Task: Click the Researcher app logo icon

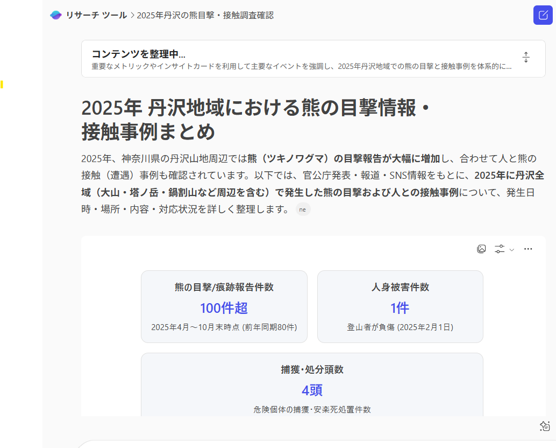Action: click(56, 15)
